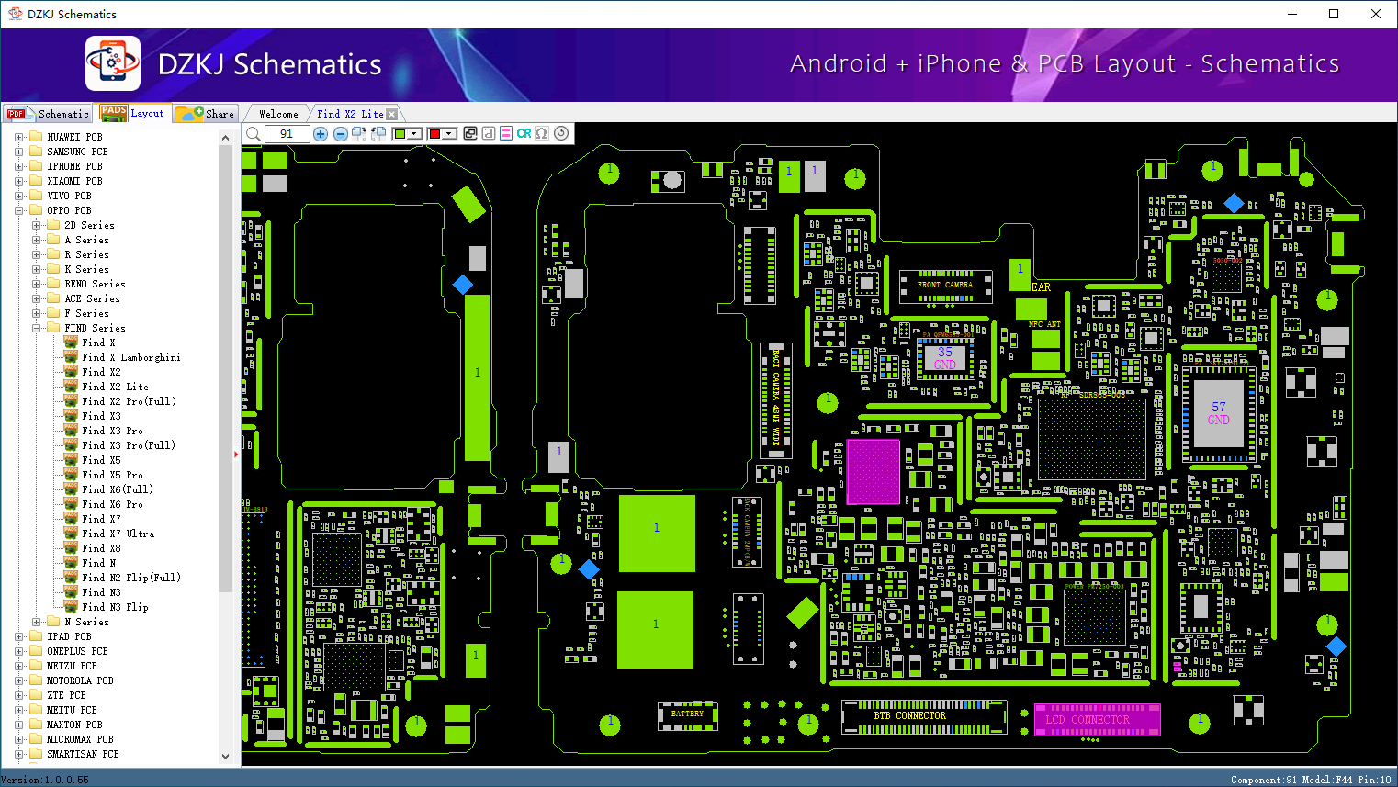Viewport: 1398px width, 787px height.
Task: Open Find X3 Pro(Full) layout
Action: 129,445
